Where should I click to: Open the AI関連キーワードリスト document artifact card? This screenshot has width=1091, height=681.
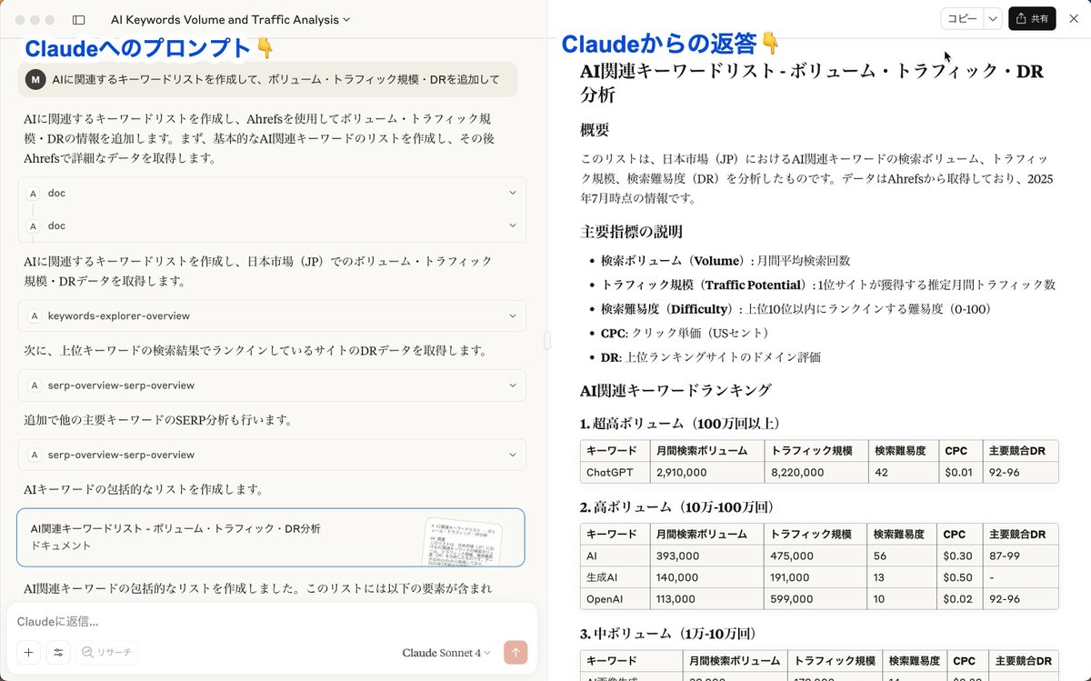click(271, 537)
